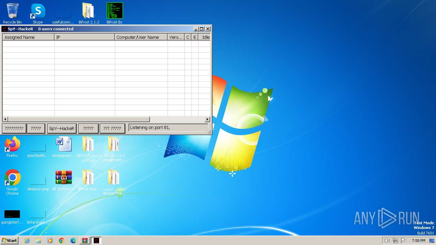Open the Action Center flag icon
This screenshot has width=436, height=245.
pos(404,241)
